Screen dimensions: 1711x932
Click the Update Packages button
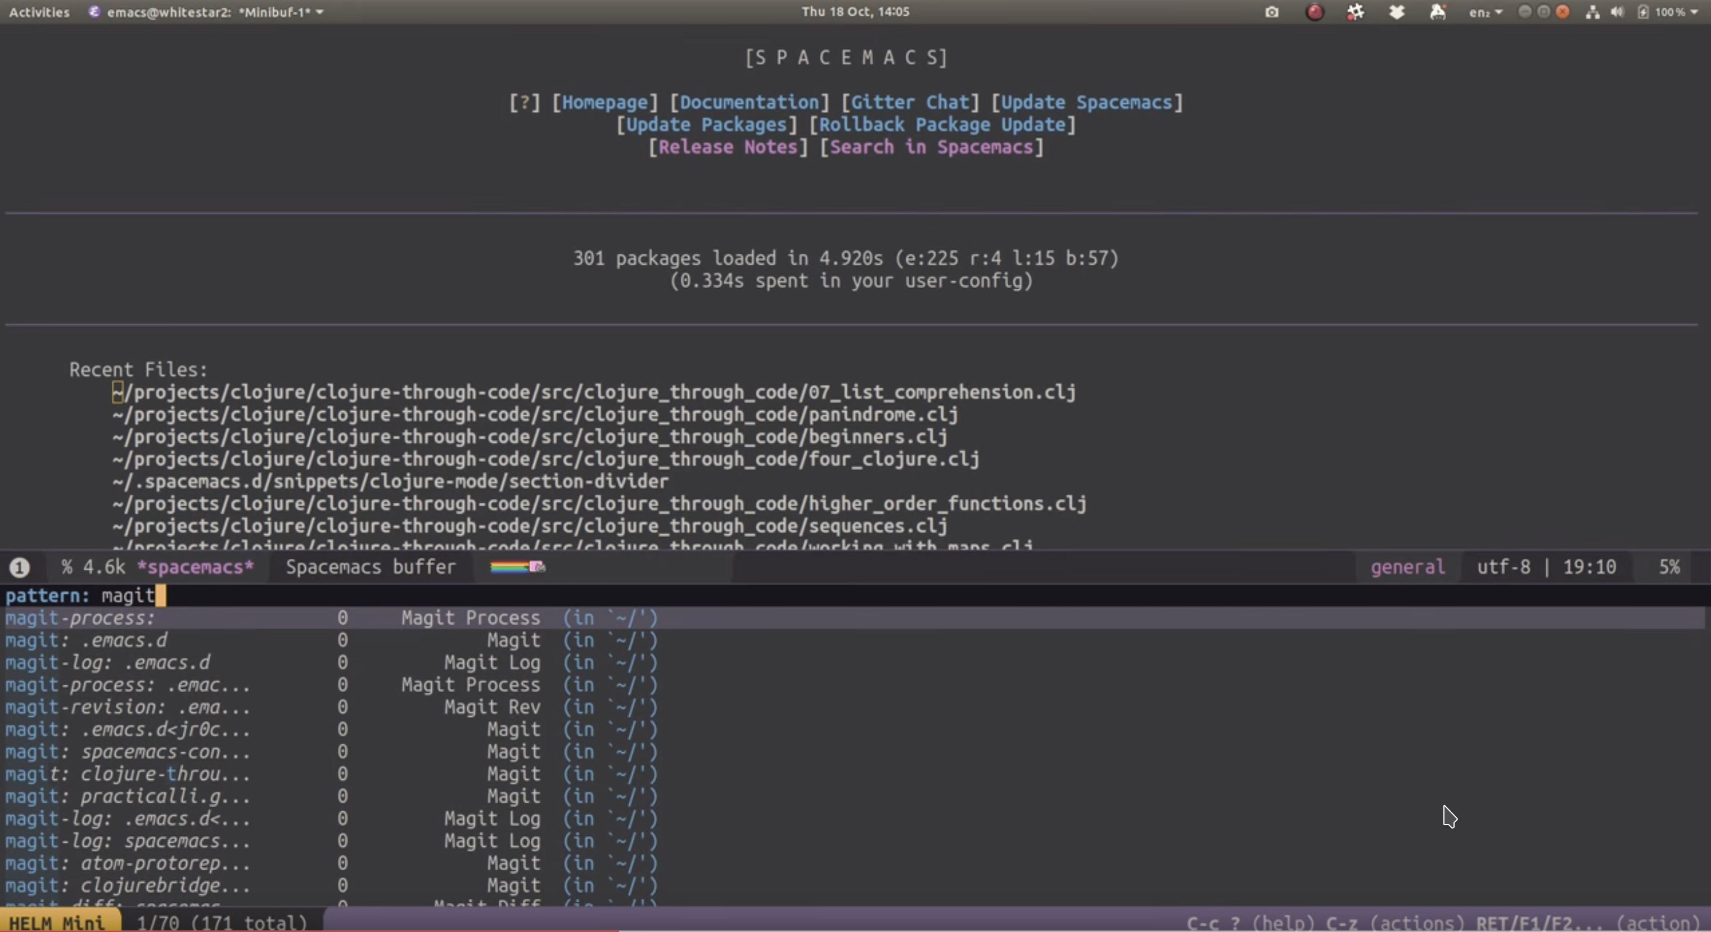(x=706, y=125)
